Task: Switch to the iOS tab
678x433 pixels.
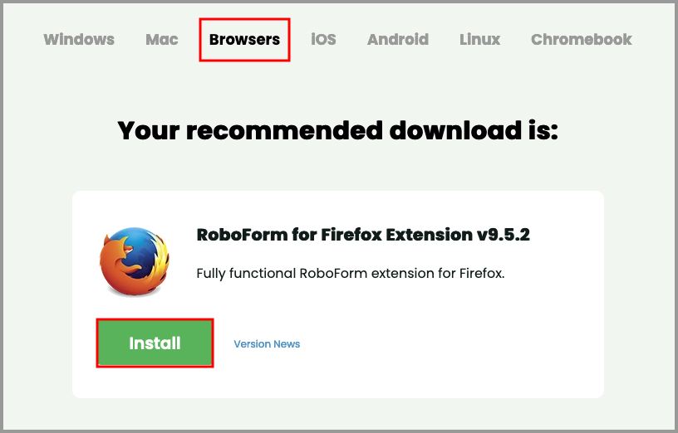Action: (x=323, y=40)
